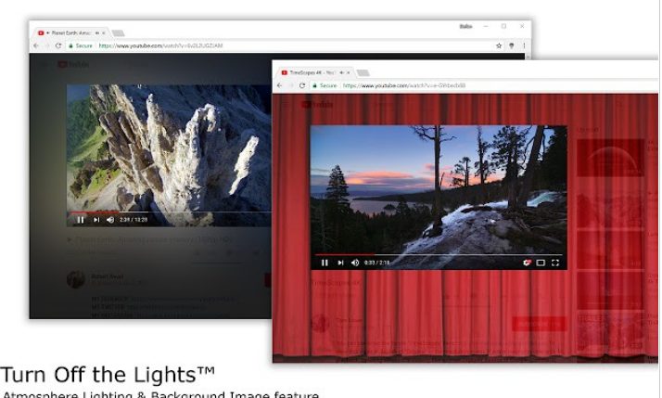The image size is (662, 398).
Task: Click Secure lock in back window
Action: click(x=81, y=45)
